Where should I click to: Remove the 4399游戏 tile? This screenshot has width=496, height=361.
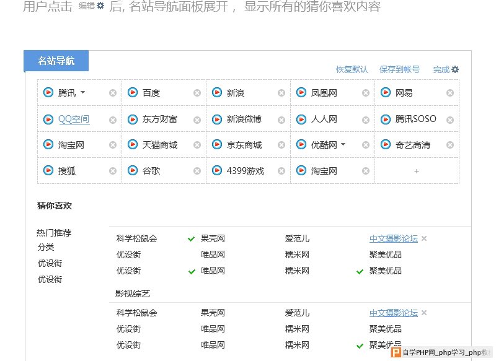click(281, 171)
